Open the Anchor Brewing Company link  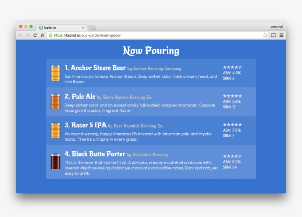pos(158,68)
